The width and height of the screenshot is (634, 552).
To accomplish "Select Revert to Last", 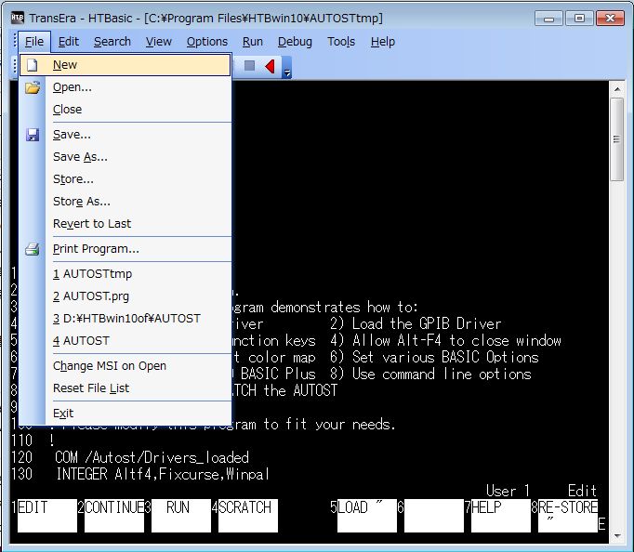I will [x=125, y=223].
